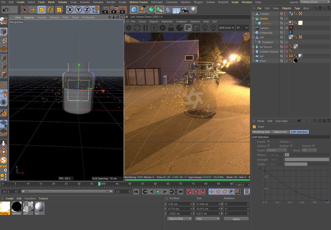The height and width of the screenshot is (230, 331).
Task: Enable soft selection checkbox
Action: (x=268, y=142)
